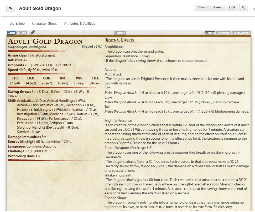Click Legendary Resistance (3/Day) trait
Image resolution: width=255 pixels, height=212 pixels.
click(127, 56)
